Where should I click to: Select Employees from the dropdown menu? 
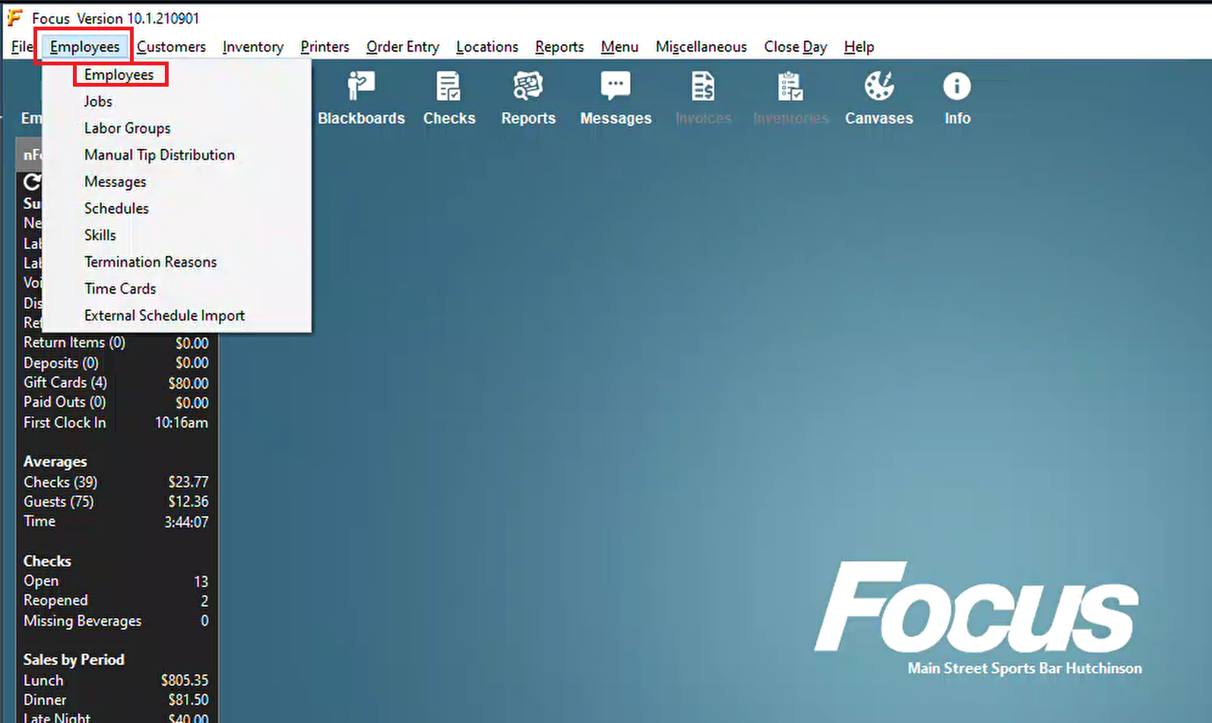(x=119, y=75)
